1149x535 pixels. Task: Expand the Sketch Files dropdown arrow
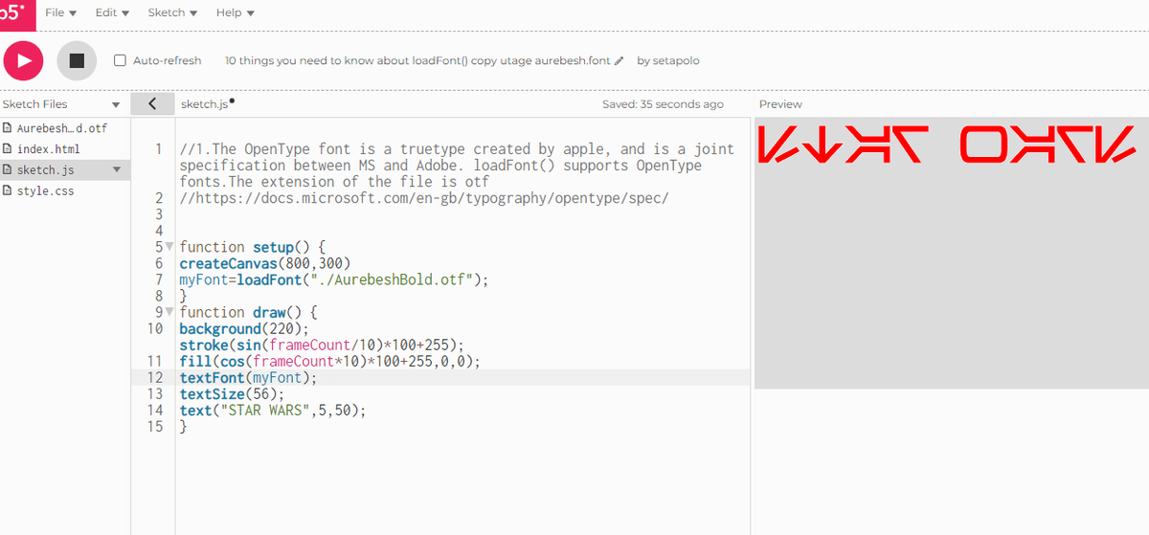pyautogui.click(x=116, y=104)
